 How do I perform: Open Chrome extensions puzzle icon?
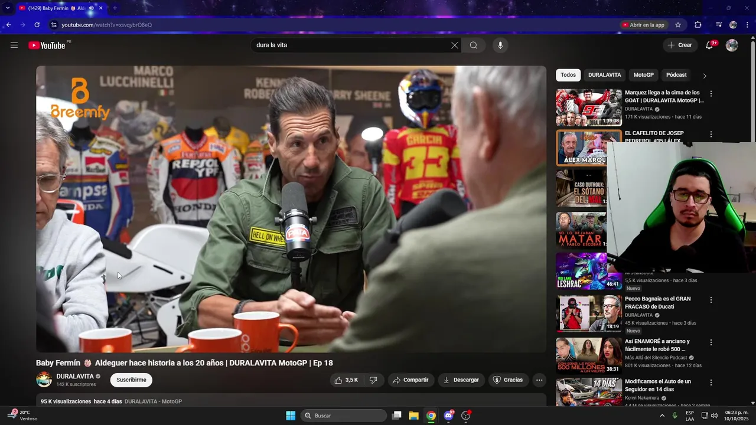click(x=698, y=25)
